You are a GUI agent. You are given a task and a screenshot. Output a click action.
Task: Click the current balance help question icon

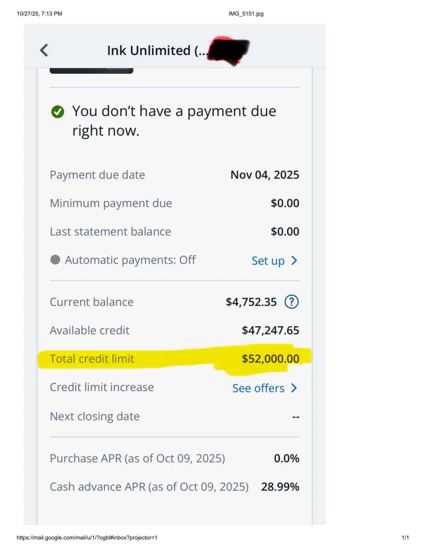[291, 302]
